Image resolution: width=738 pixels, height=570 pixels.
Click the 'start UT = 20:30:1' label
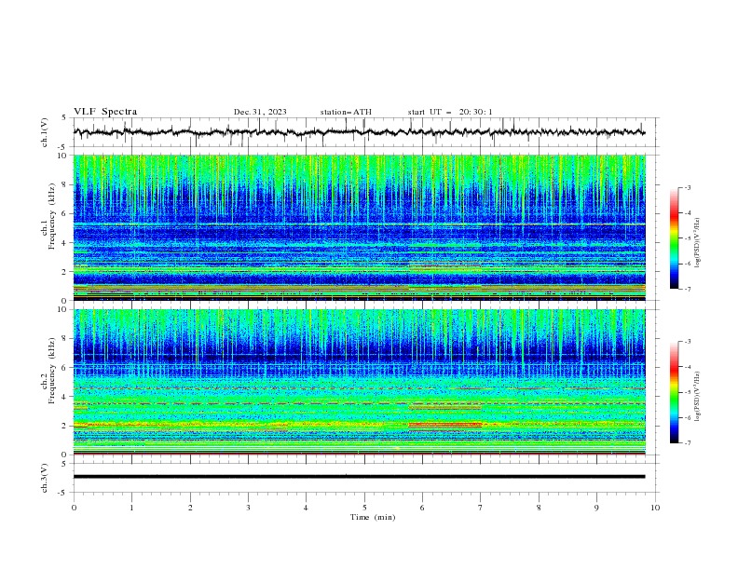click(x=450, y=112)
